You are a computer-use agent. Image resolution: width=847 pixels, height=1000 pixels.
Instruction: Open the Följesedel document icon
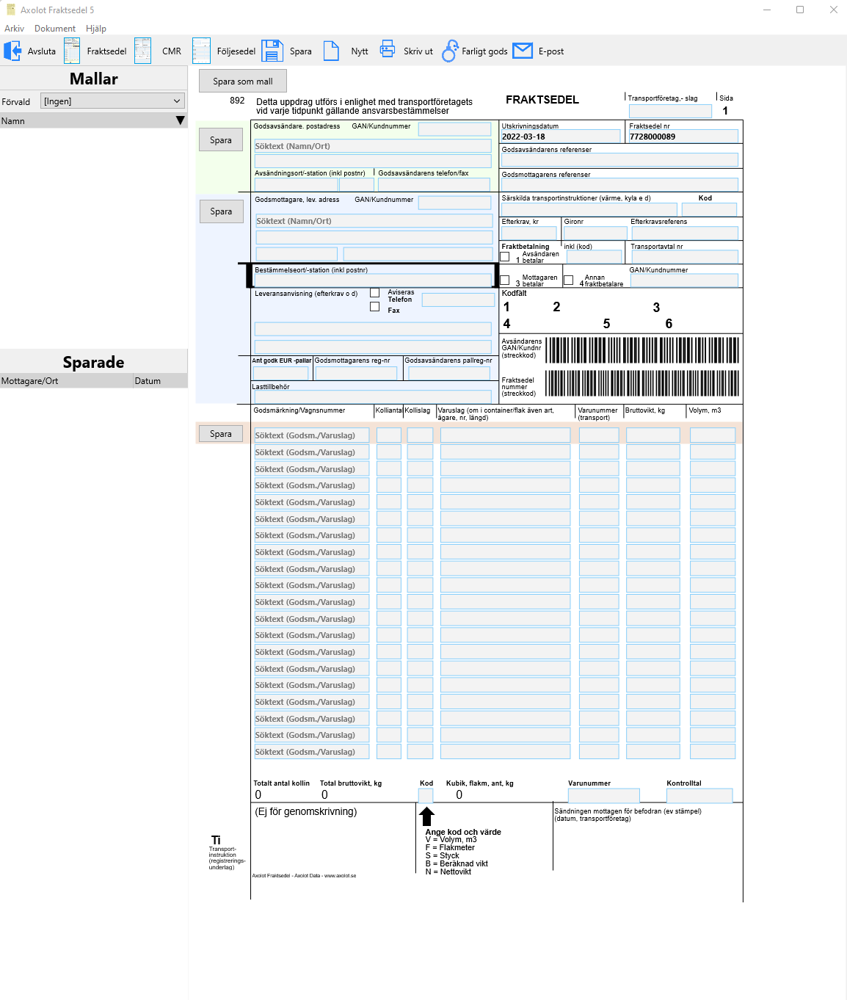point(201,51)
